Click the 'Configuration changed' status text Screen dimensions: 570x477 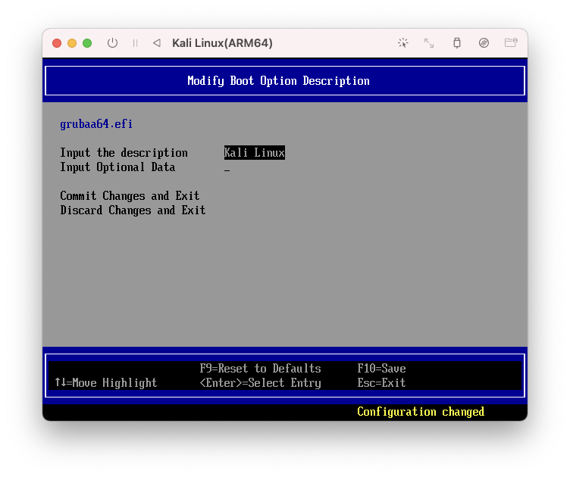[421, 412]
